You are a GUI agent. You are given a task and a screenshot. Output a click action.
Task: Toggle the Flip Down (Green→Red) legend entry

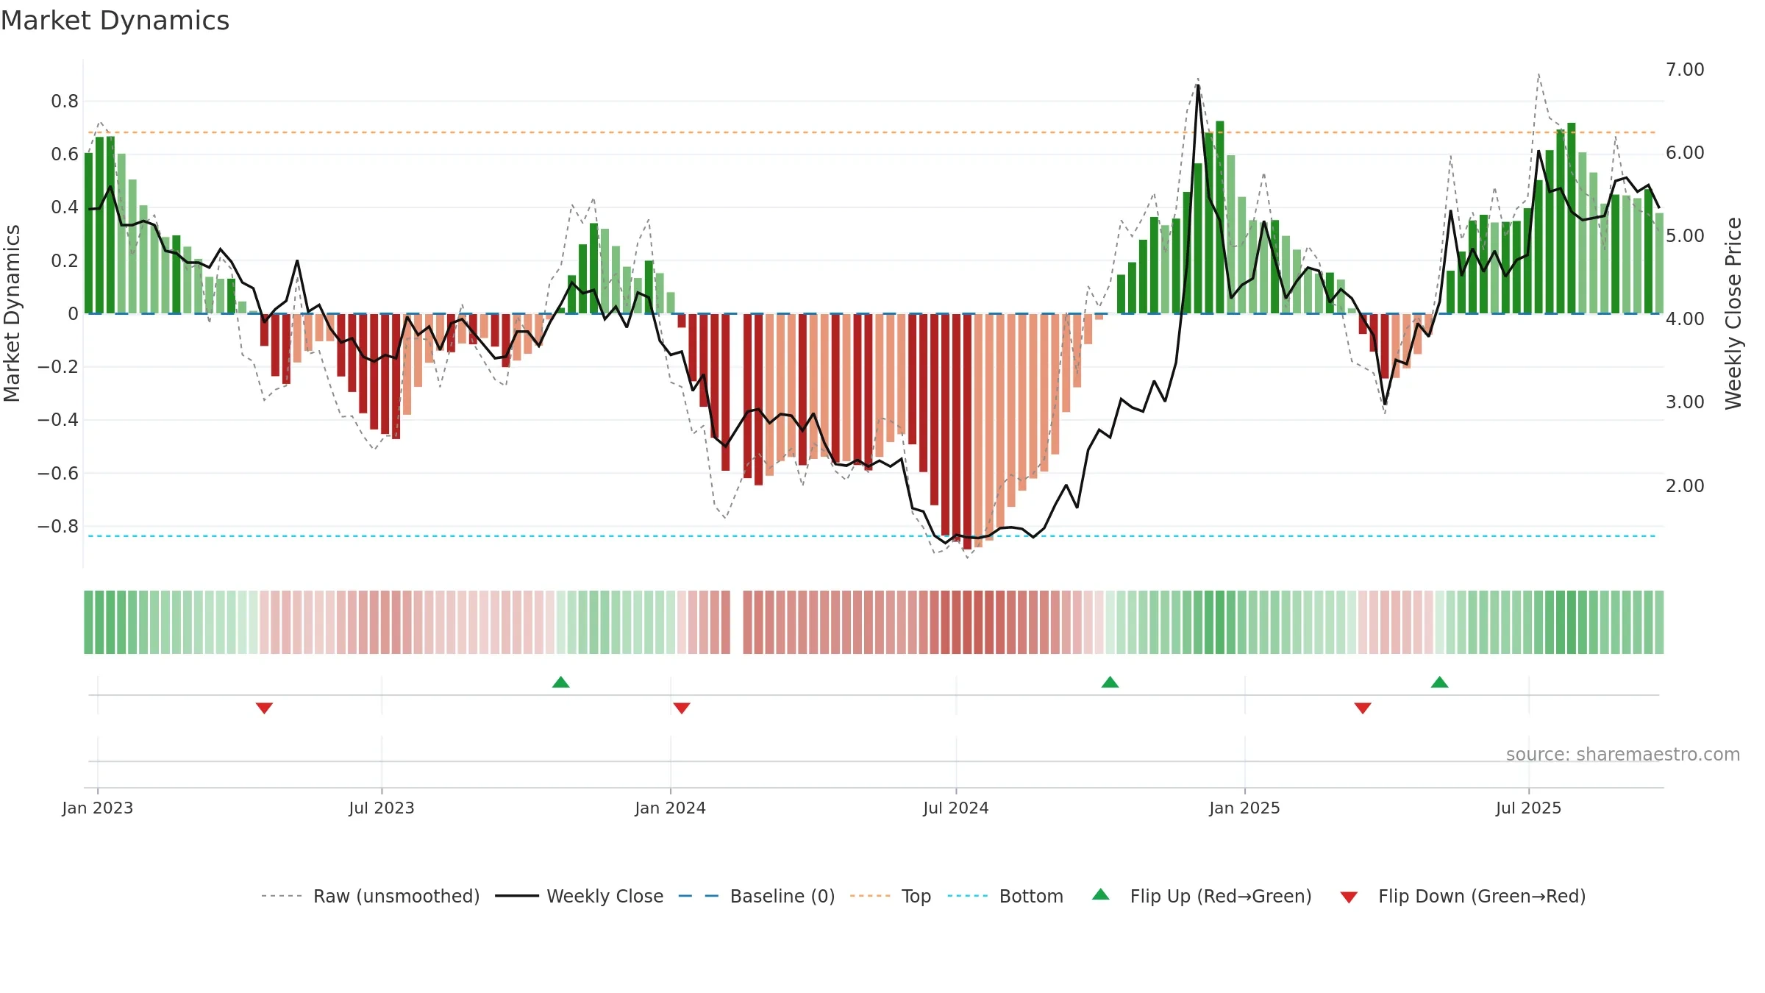[x=1463, y=897]
